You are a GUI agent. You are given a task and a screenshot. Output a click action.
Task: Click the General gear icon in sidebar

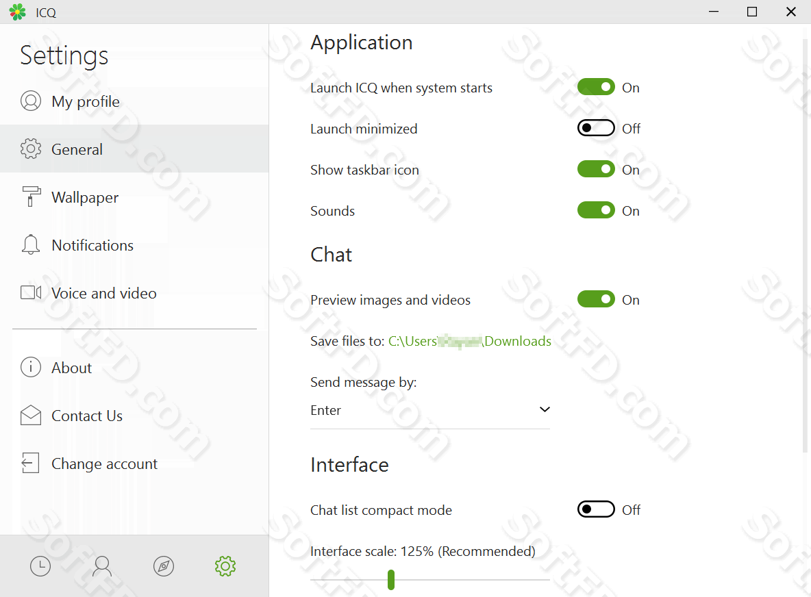31,149
